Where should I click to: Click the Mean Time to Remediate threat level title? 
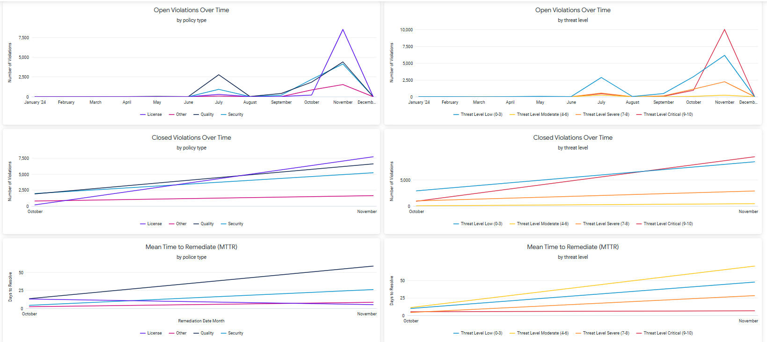[x=573, y=247]
